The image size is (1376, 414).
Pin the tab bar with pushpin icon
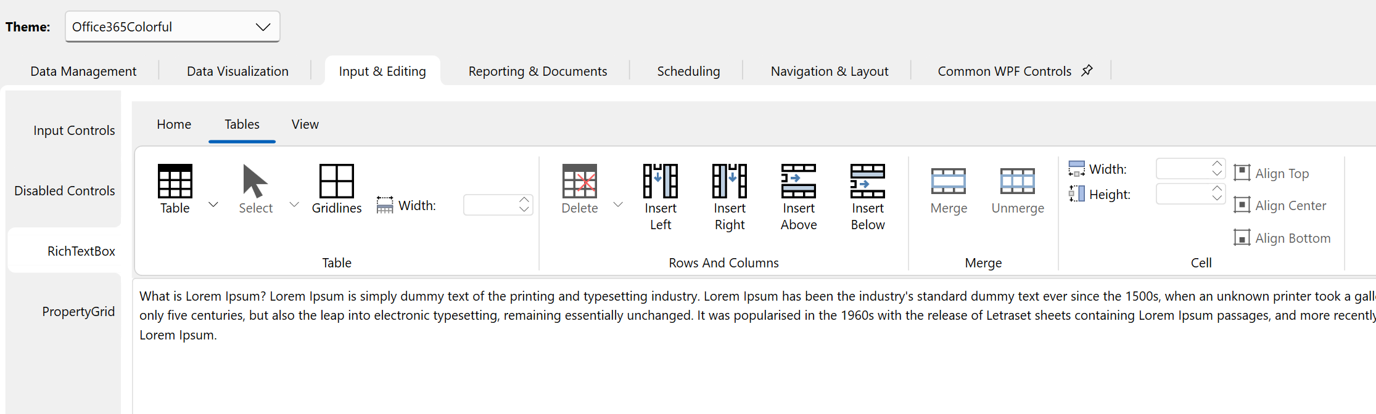(x=1087, y=71)
